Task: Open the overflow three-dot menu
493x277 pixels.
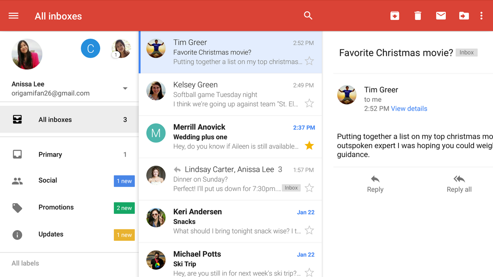Action: coord(482,16)
